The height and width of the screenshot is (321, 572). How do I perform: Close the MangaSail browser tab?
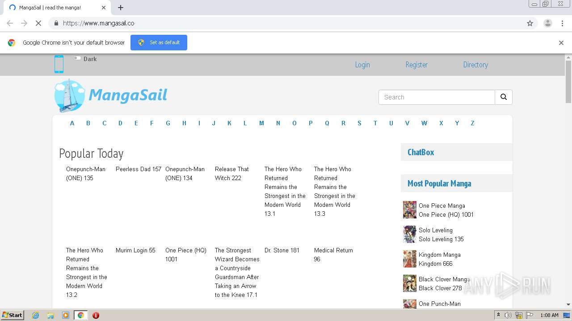click(104, 8)
